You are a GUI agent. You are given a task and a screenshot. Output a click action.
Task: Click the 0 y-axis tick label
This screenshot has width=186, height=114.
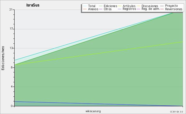tap(12, 106)
